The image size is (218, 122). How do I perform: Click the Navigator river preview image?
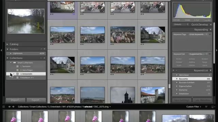(26, 21)
